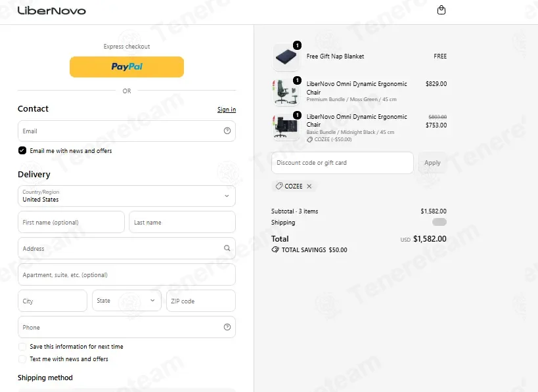Click the Free Gift Nap Blanket thumbnail
538x392 pixels.
pyautogui.click(x=286, y=57)
